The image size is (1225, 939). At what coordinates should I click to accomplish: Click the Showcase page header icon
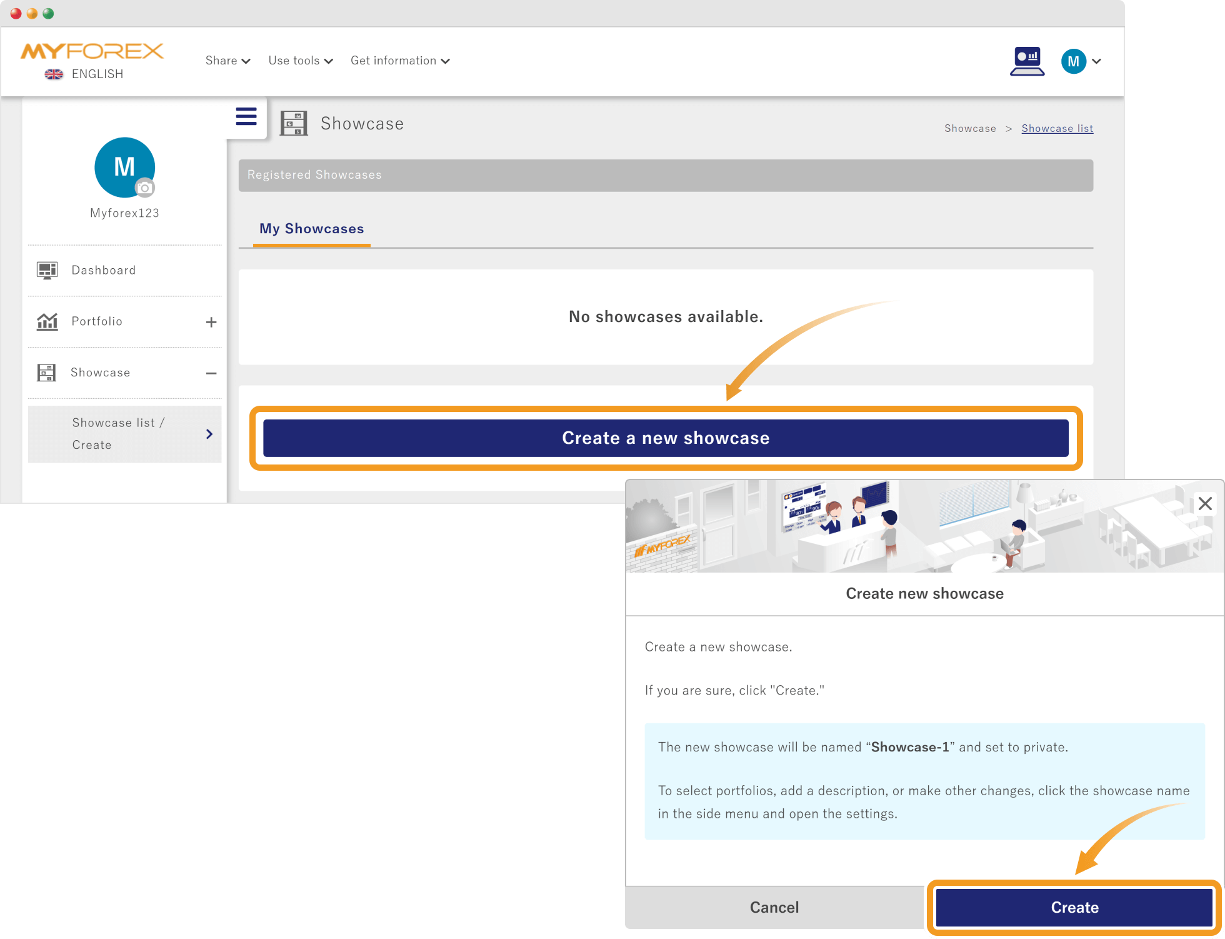coord(294,123)
